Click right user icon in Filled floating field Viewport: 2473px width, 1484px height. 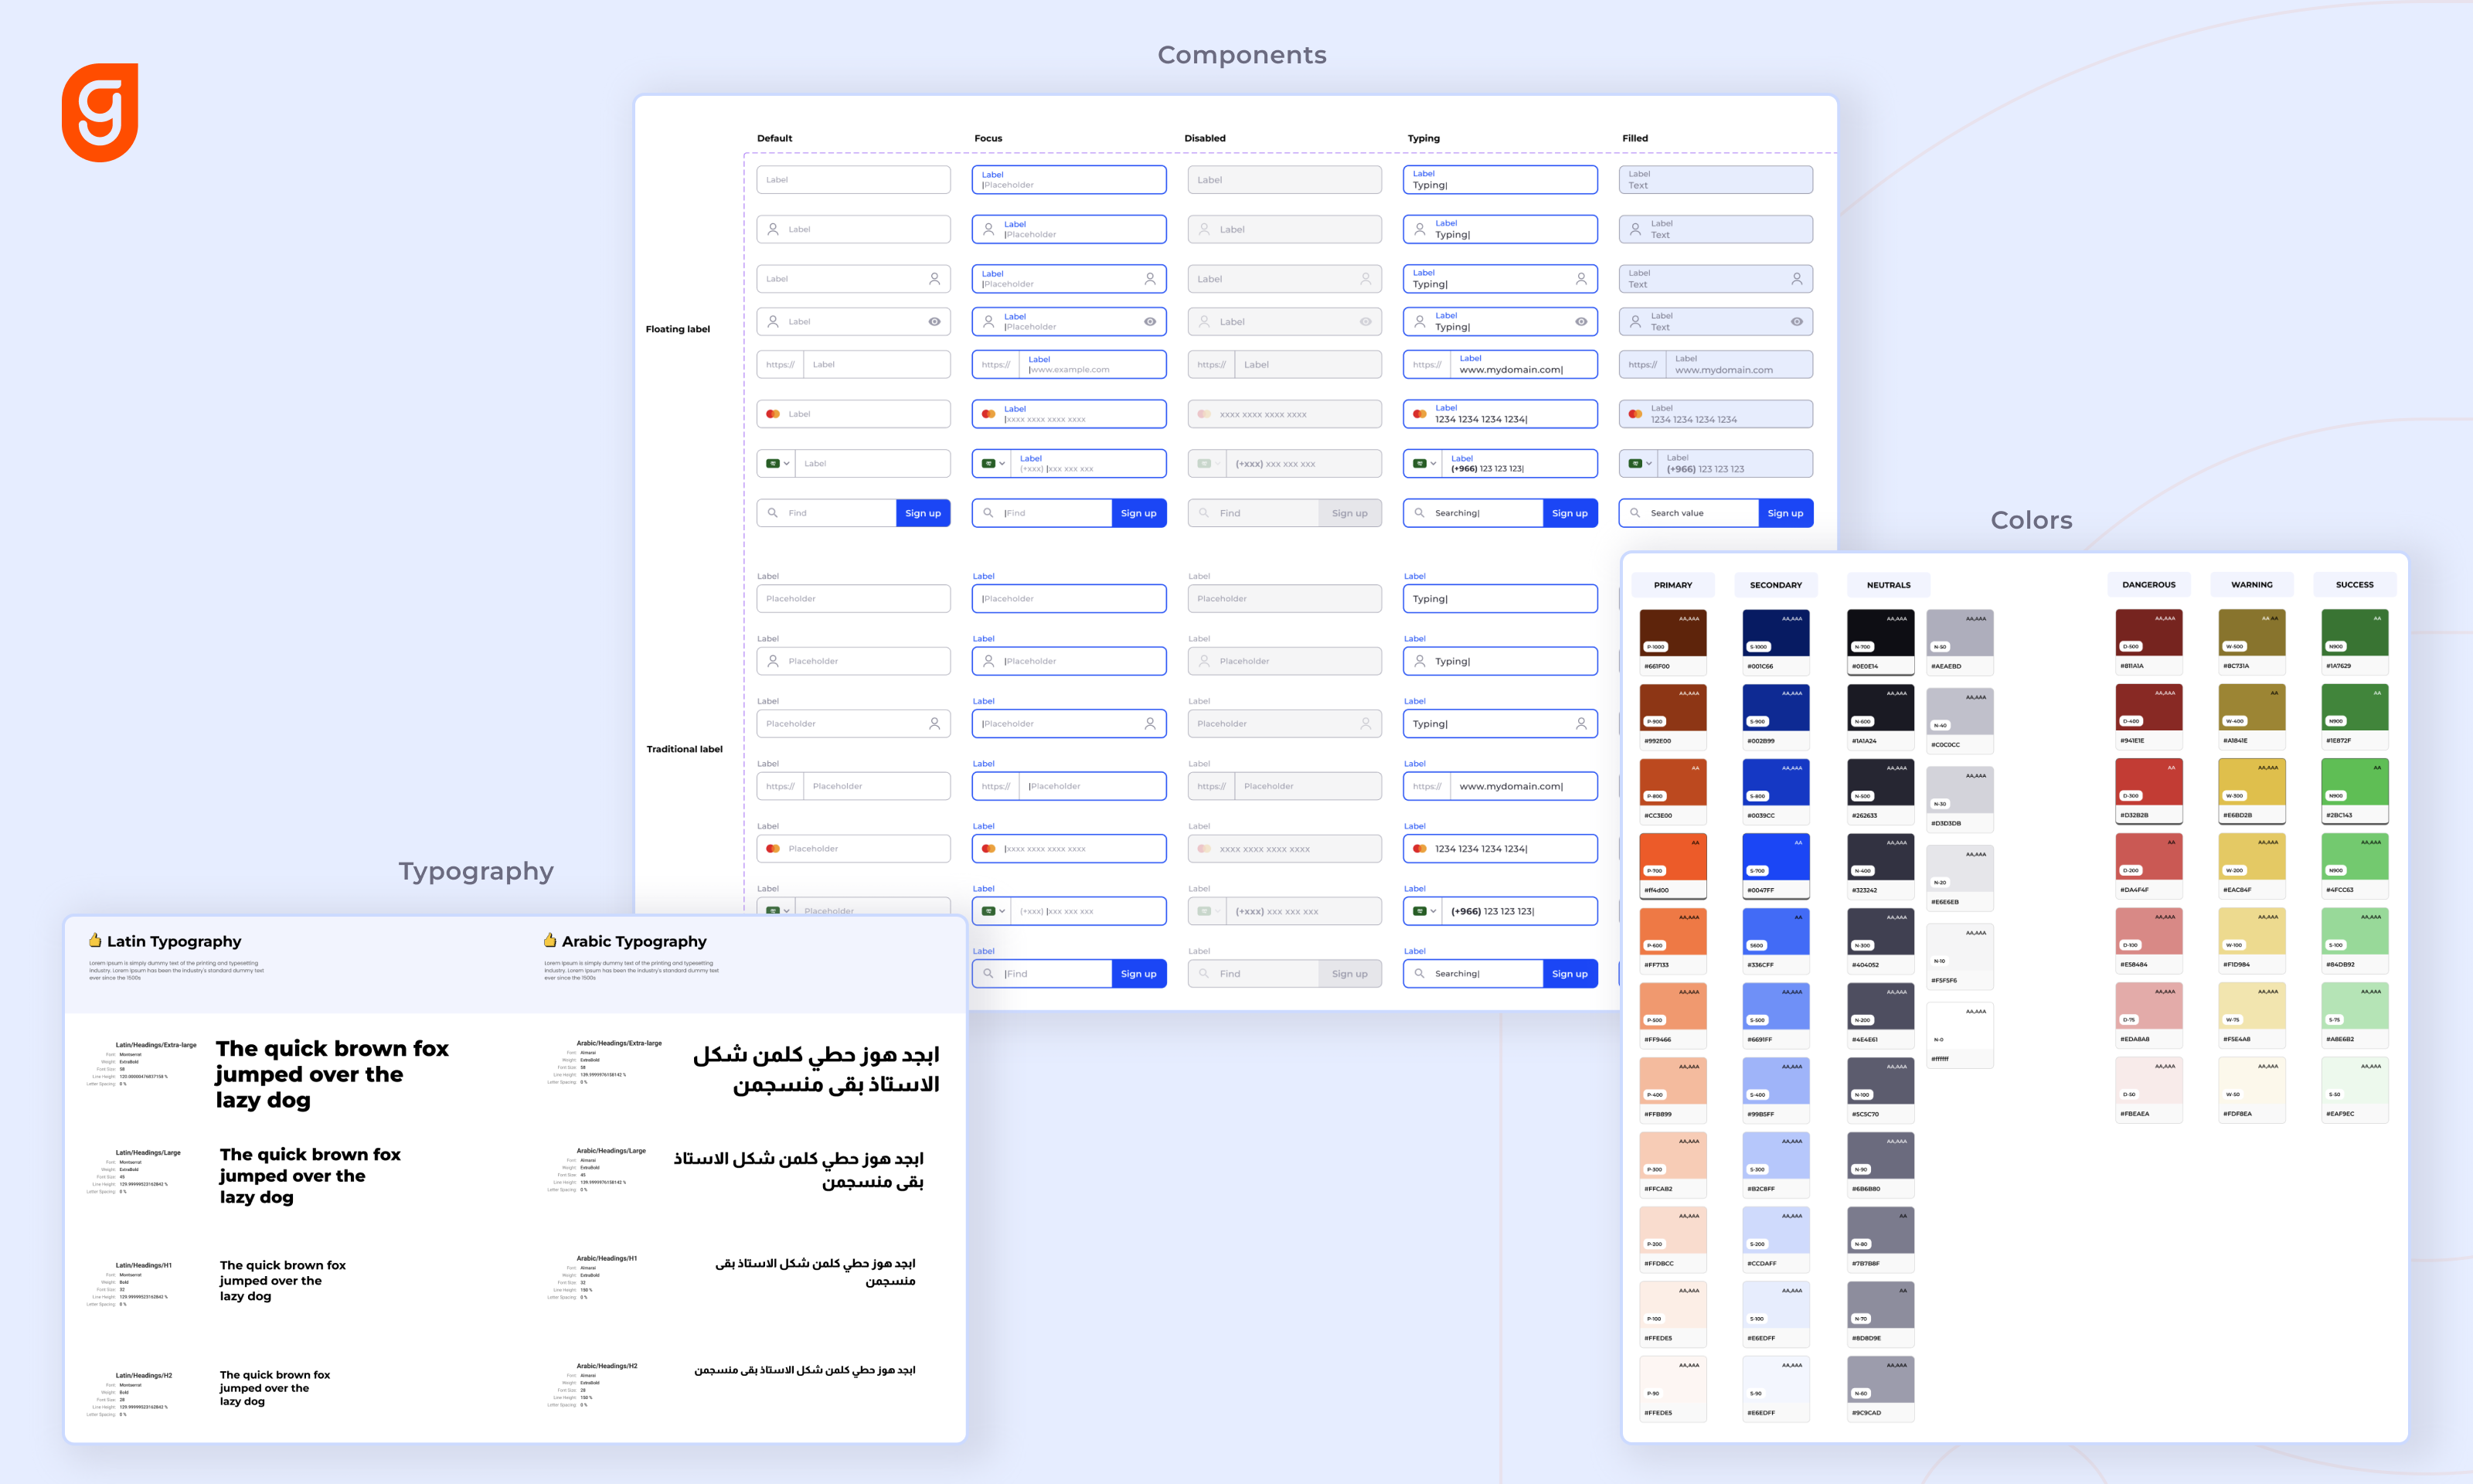click(1796, 279)
